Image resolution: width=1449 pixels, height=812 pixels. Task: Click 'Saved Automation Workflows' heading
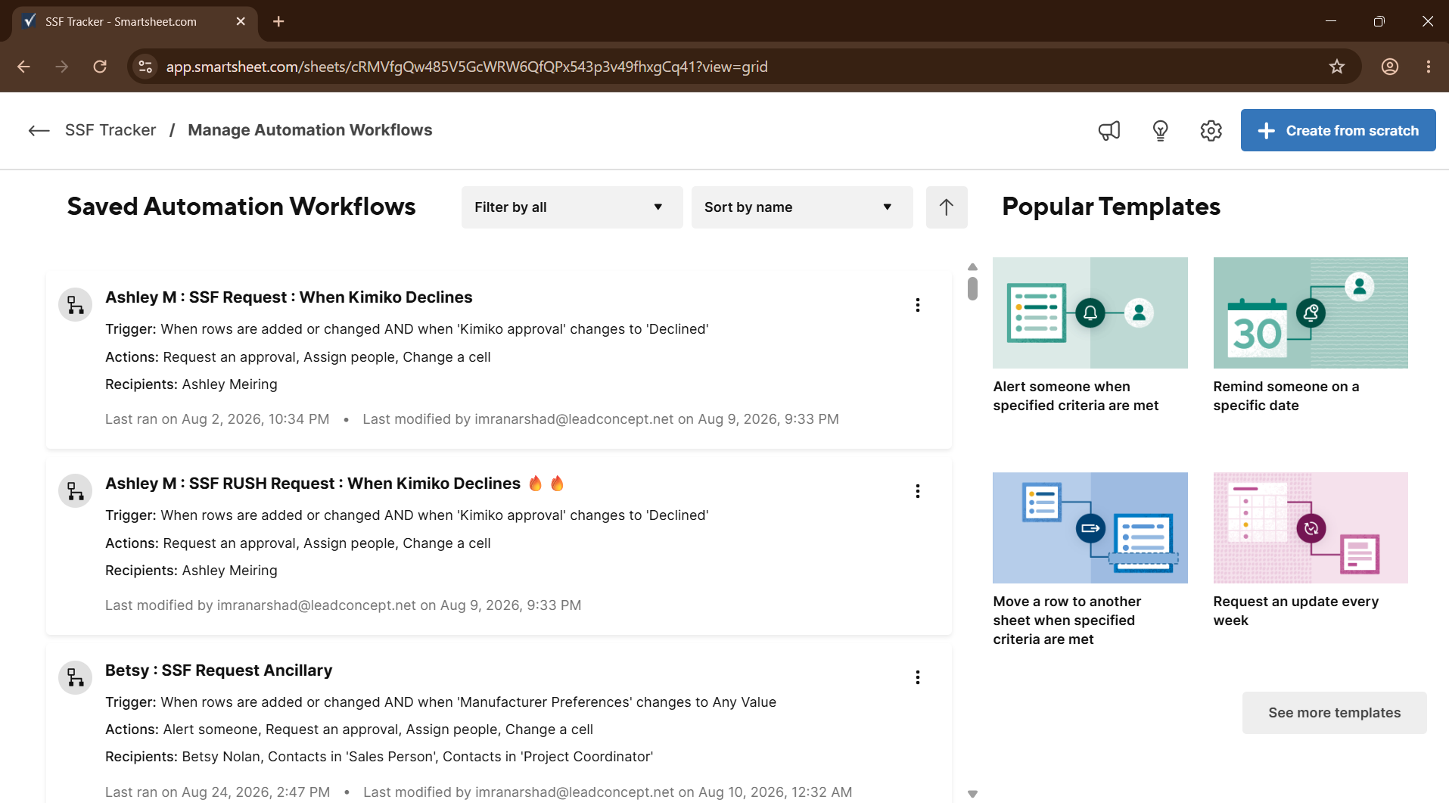click(x=241, y=207)
